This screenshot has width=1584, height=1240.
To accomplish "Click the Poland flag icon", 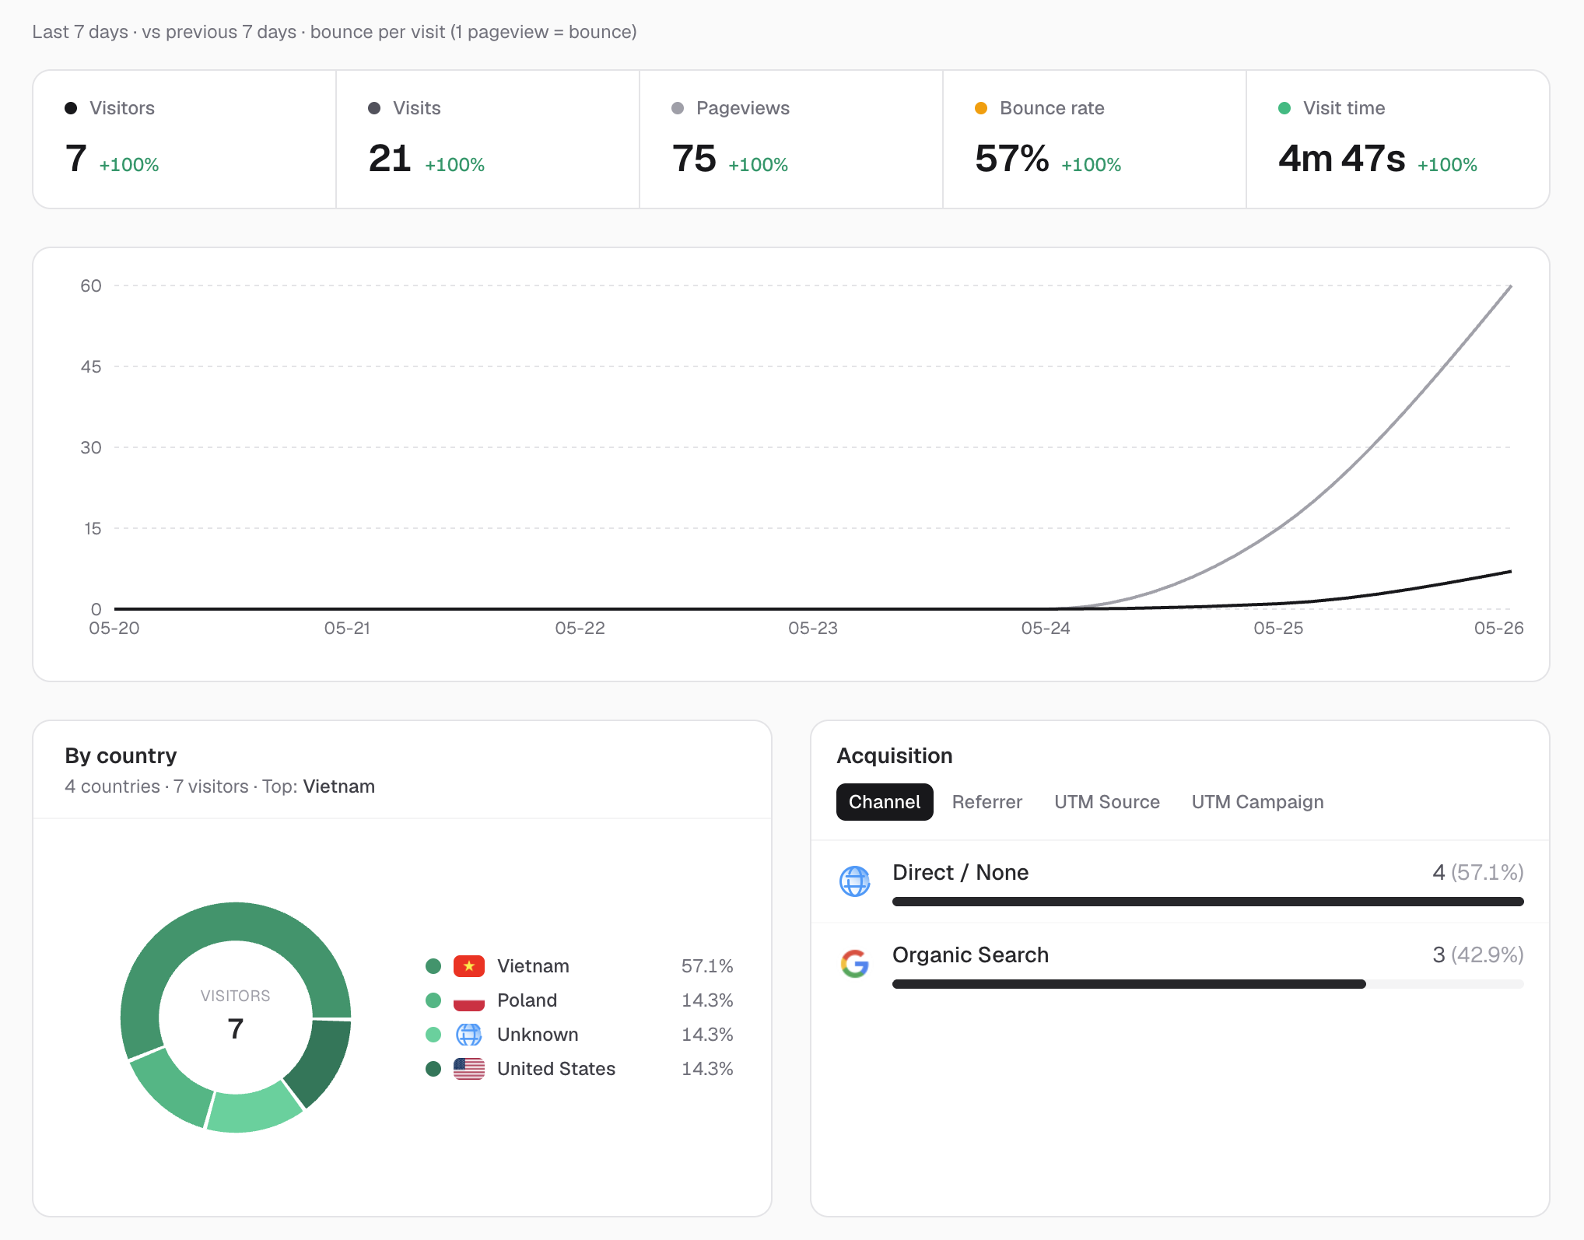I will click(469, 1000).
